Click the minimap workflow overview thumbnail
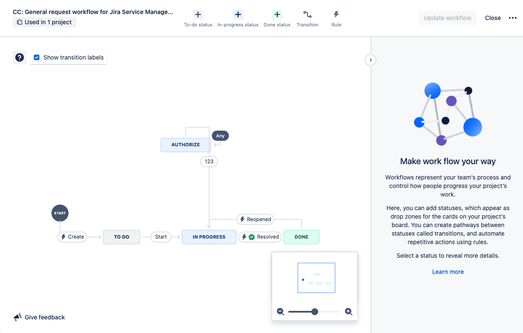 pos(316,278)
